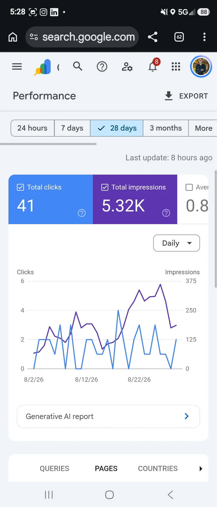217x507 pixels.
Task: Tap the Android home button
Action: [109, 495]
